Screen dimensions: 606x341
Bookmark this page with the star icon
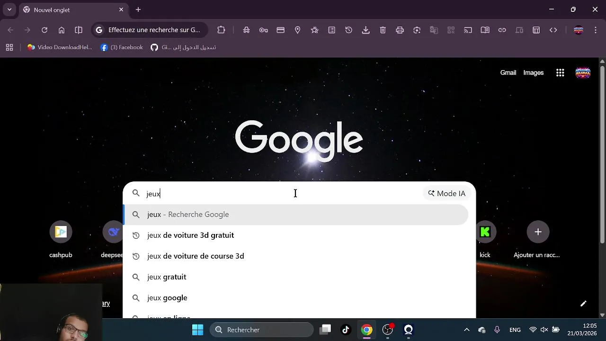[315, 30]
